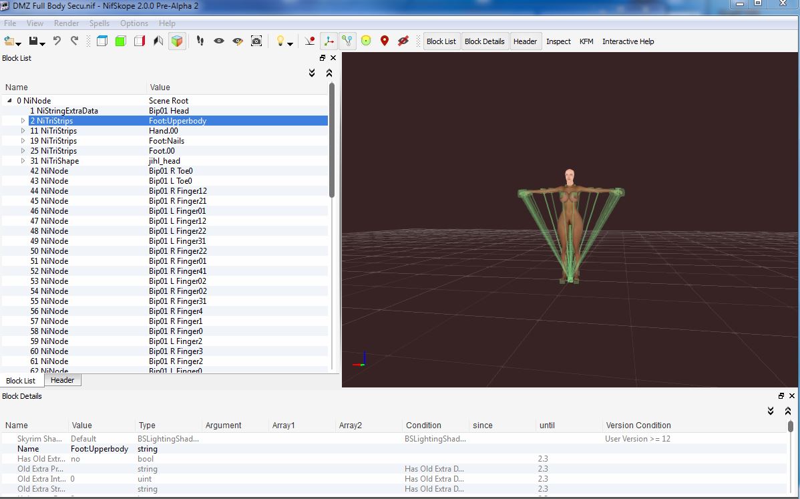The height and width of the screenshot is (499, 800).
Task: Toggle the show axes icon
Action: [329, 41]
